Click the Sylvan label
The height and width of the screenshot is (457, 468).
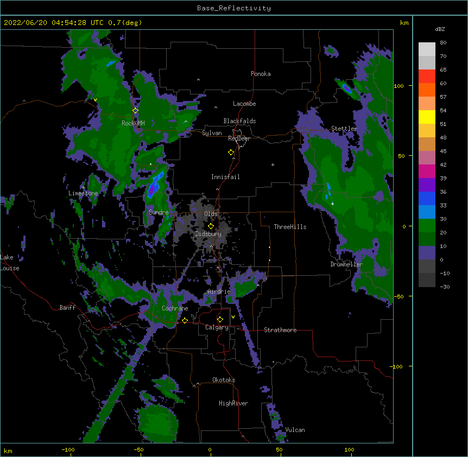coord(212,133)
